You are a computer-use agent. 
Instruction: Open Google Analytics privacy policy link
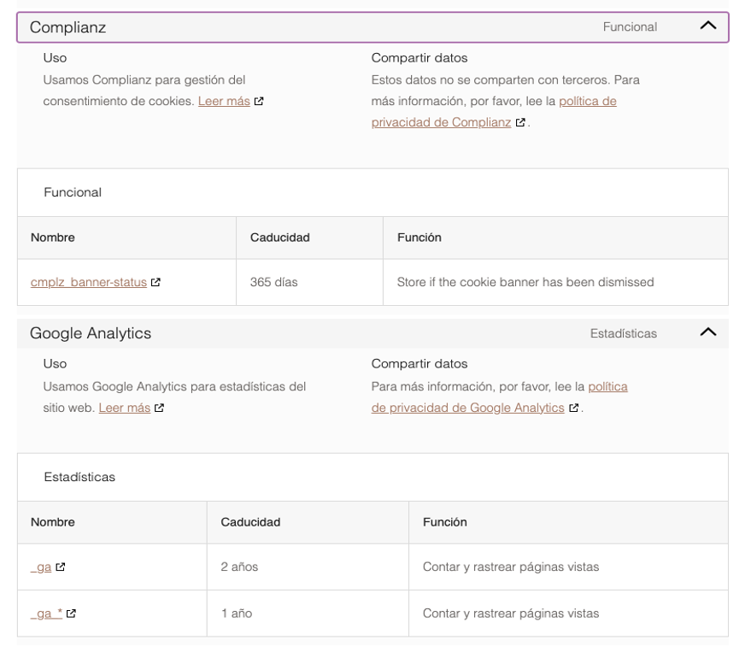468,408
